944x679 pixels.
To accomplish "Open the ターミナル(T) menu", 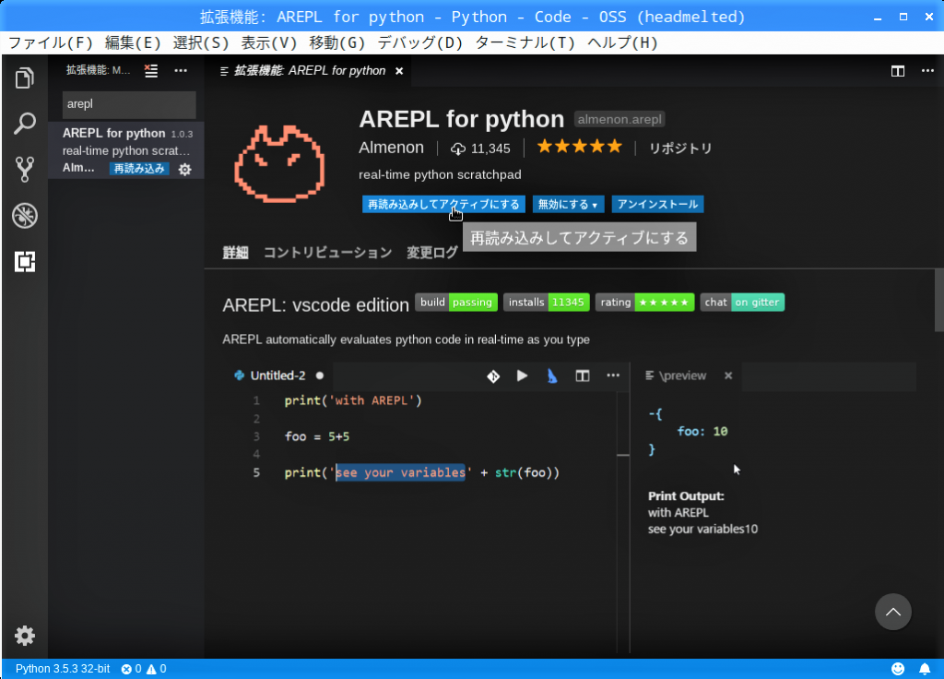I will click(x=525, y=42).
